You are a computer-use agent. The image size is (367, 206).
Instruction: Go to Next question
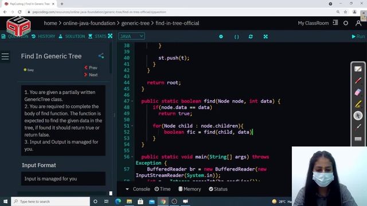tap(91, 75)
